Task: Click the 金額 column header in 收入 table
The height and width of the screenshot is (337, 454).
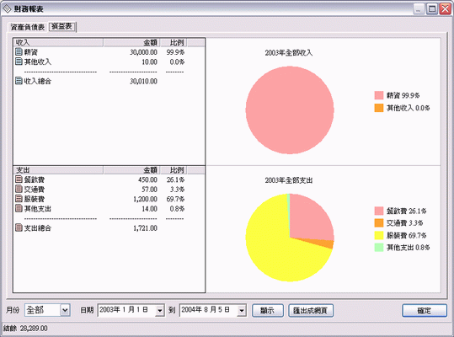Action: [x=131, y=43]
